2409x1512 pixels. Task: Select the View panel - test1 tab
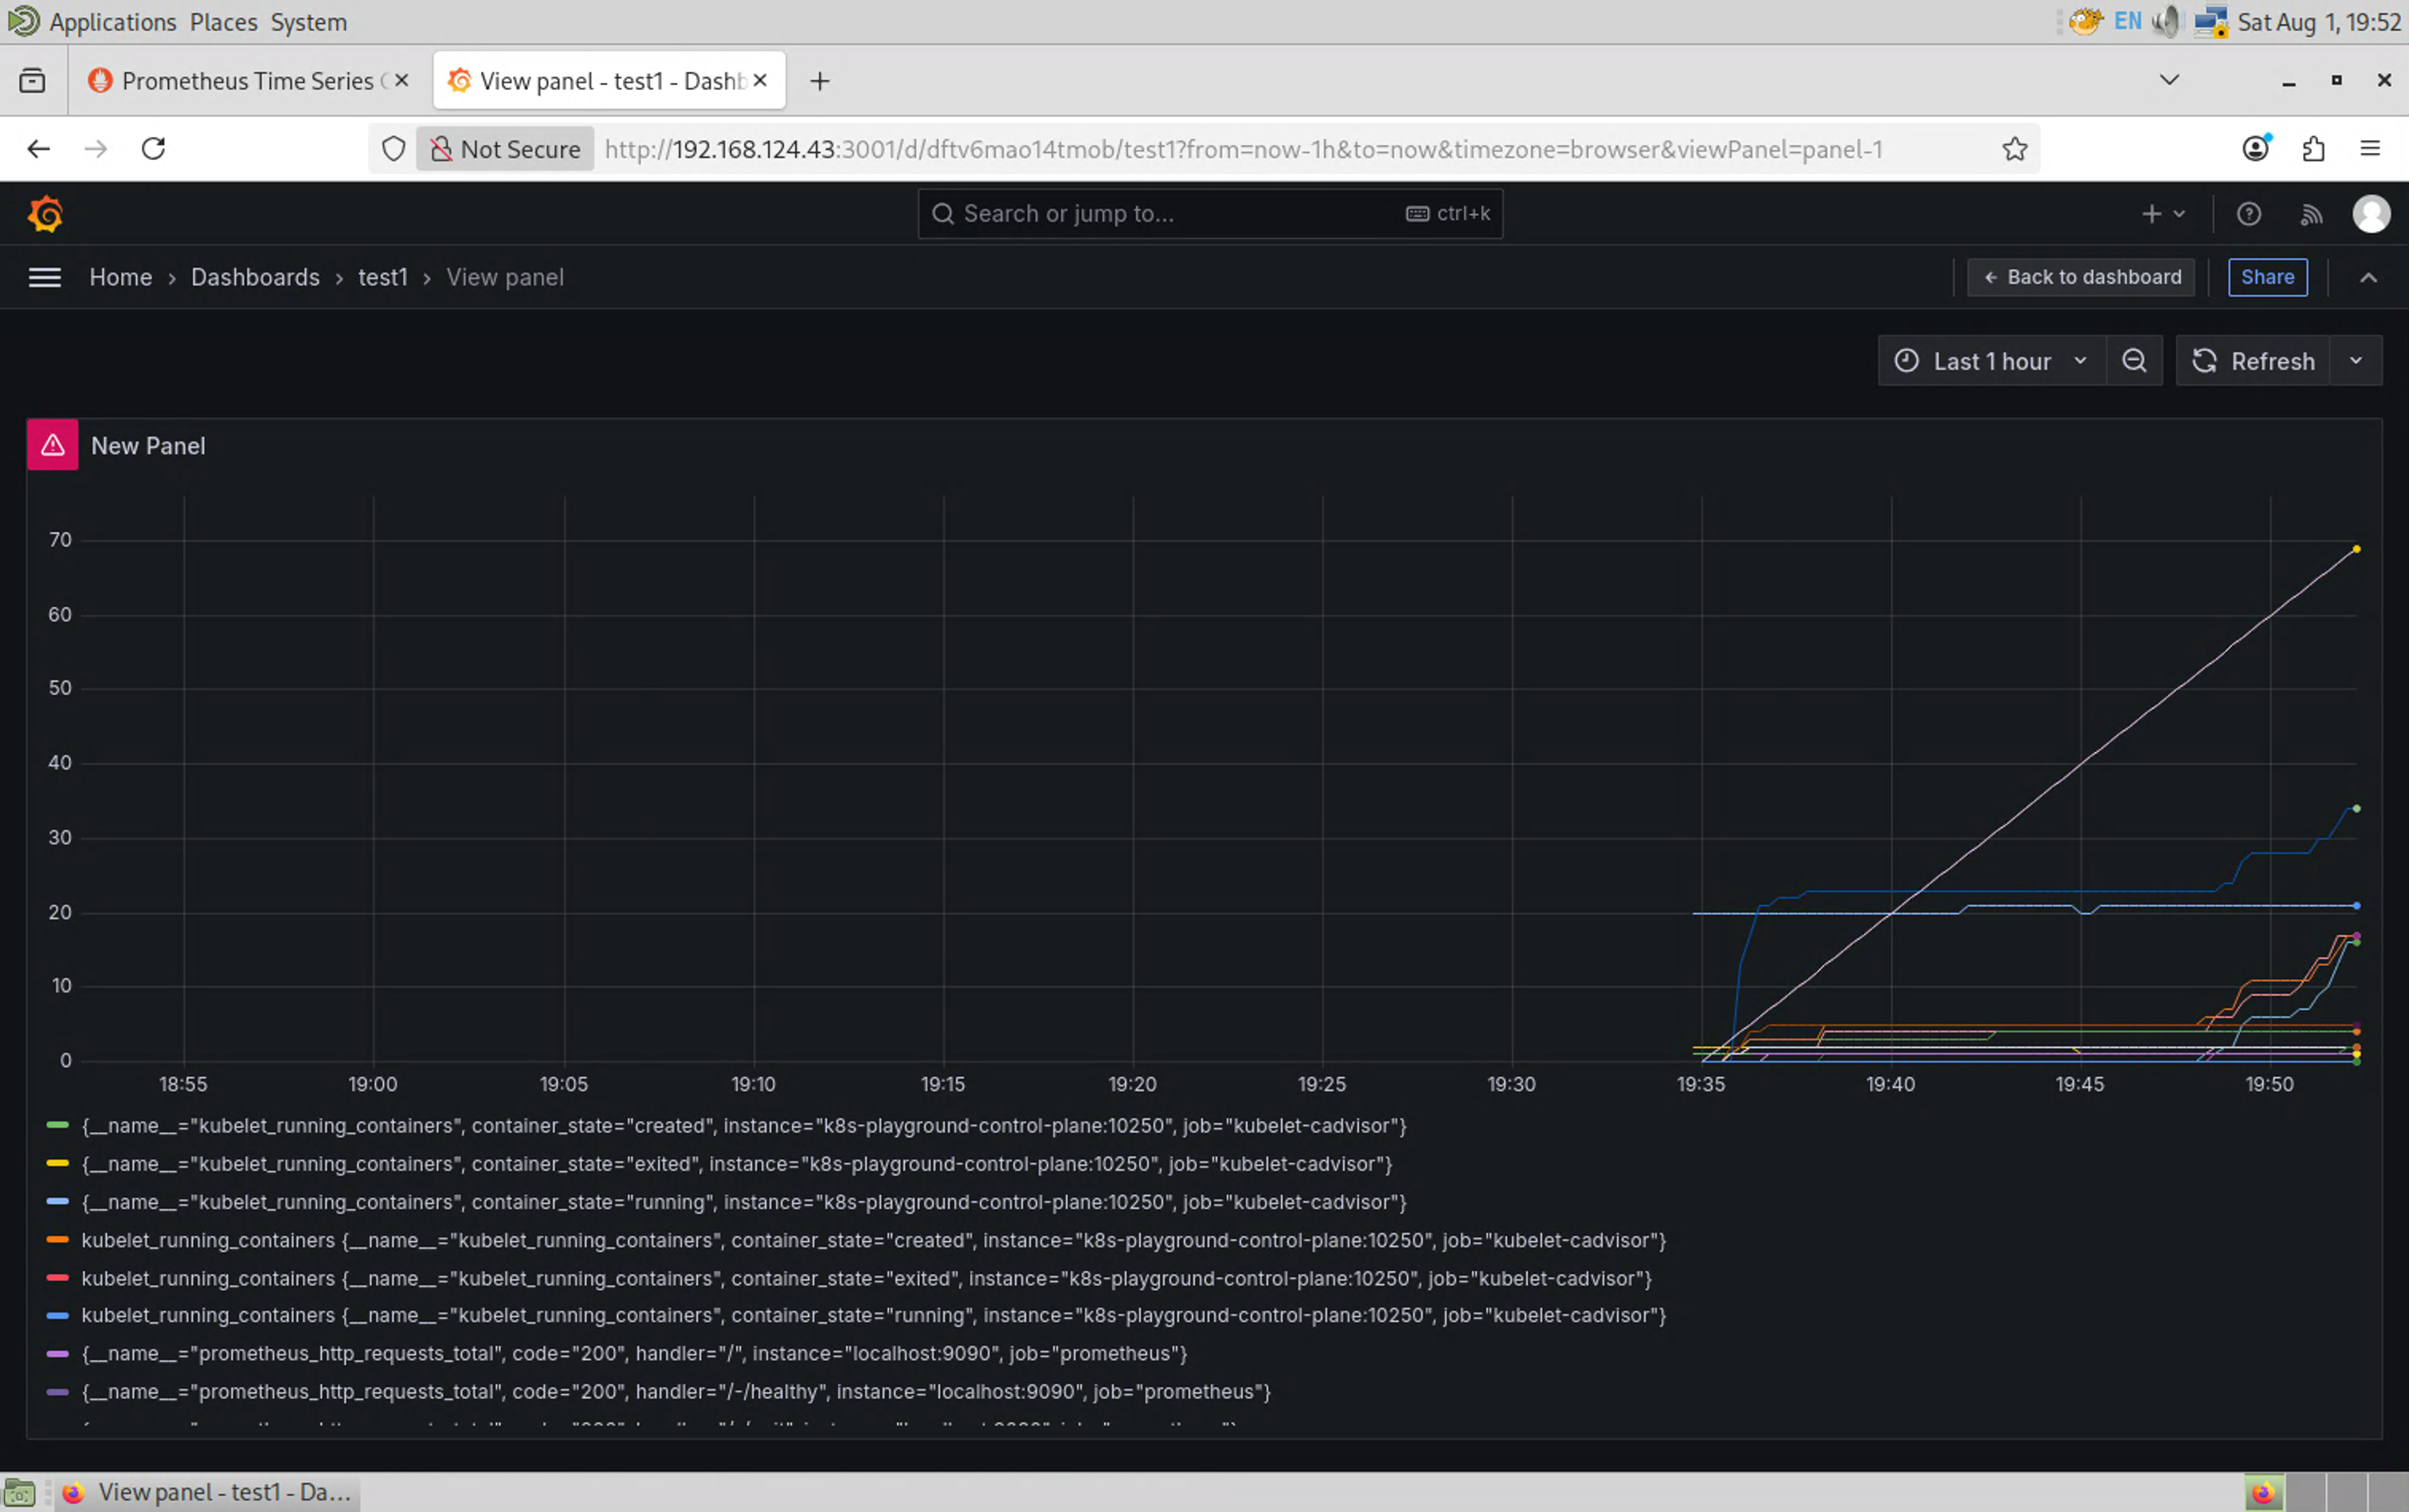(609, 81)
